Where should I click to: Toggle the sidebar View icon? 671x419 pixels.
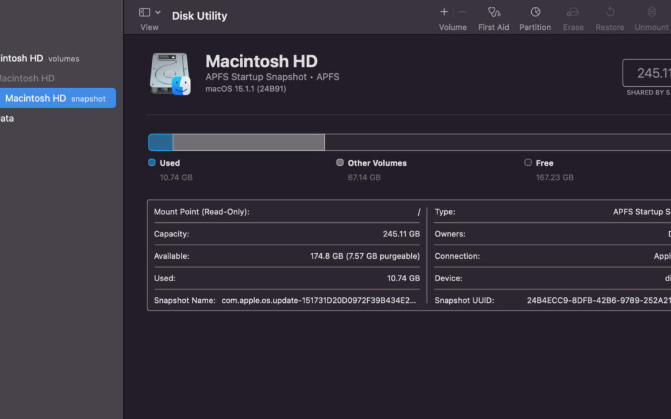click(145, 12)
